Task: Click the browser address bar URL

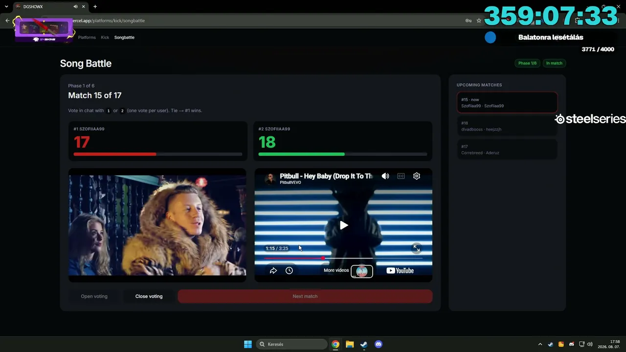Action: point(108,21)
